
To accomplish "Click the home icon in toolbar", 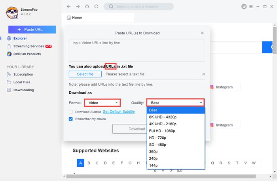I will tap(87, 7).
